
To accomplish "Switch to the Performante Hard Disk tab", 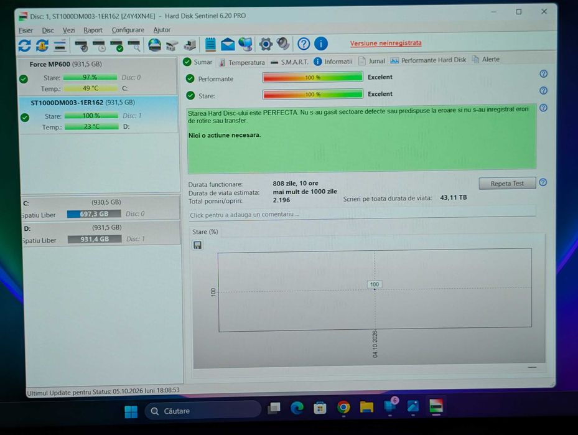I will pyautogui.click(x=428, y=60).
